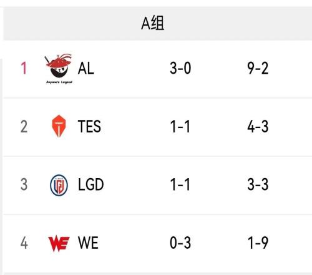Open the TES team name
Screen dimensions: 312x275
pos(89,126)
